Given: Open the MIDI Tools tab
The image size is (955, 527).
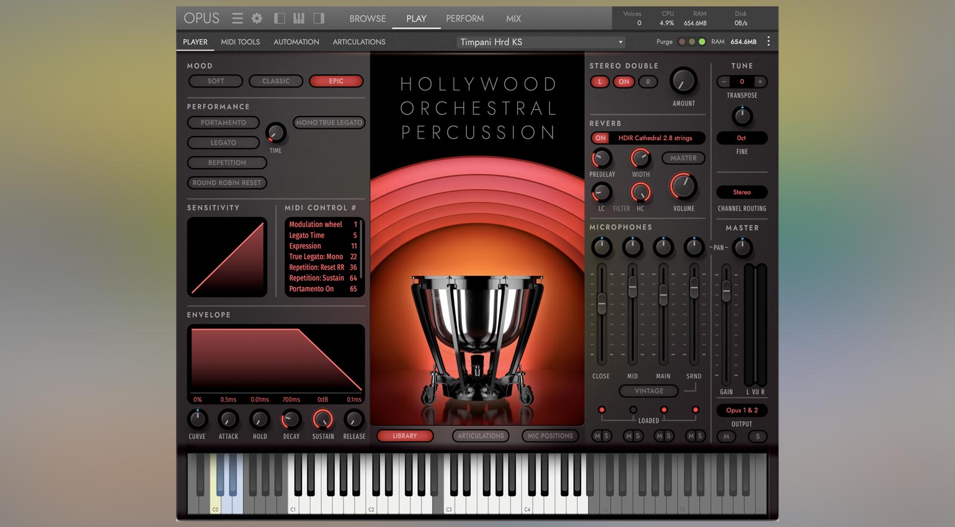Looking at the screenshot, I should [x=240, y=42].
